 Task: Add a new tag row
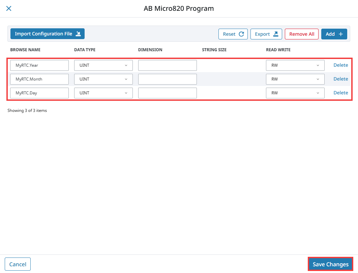pos(334,34)
